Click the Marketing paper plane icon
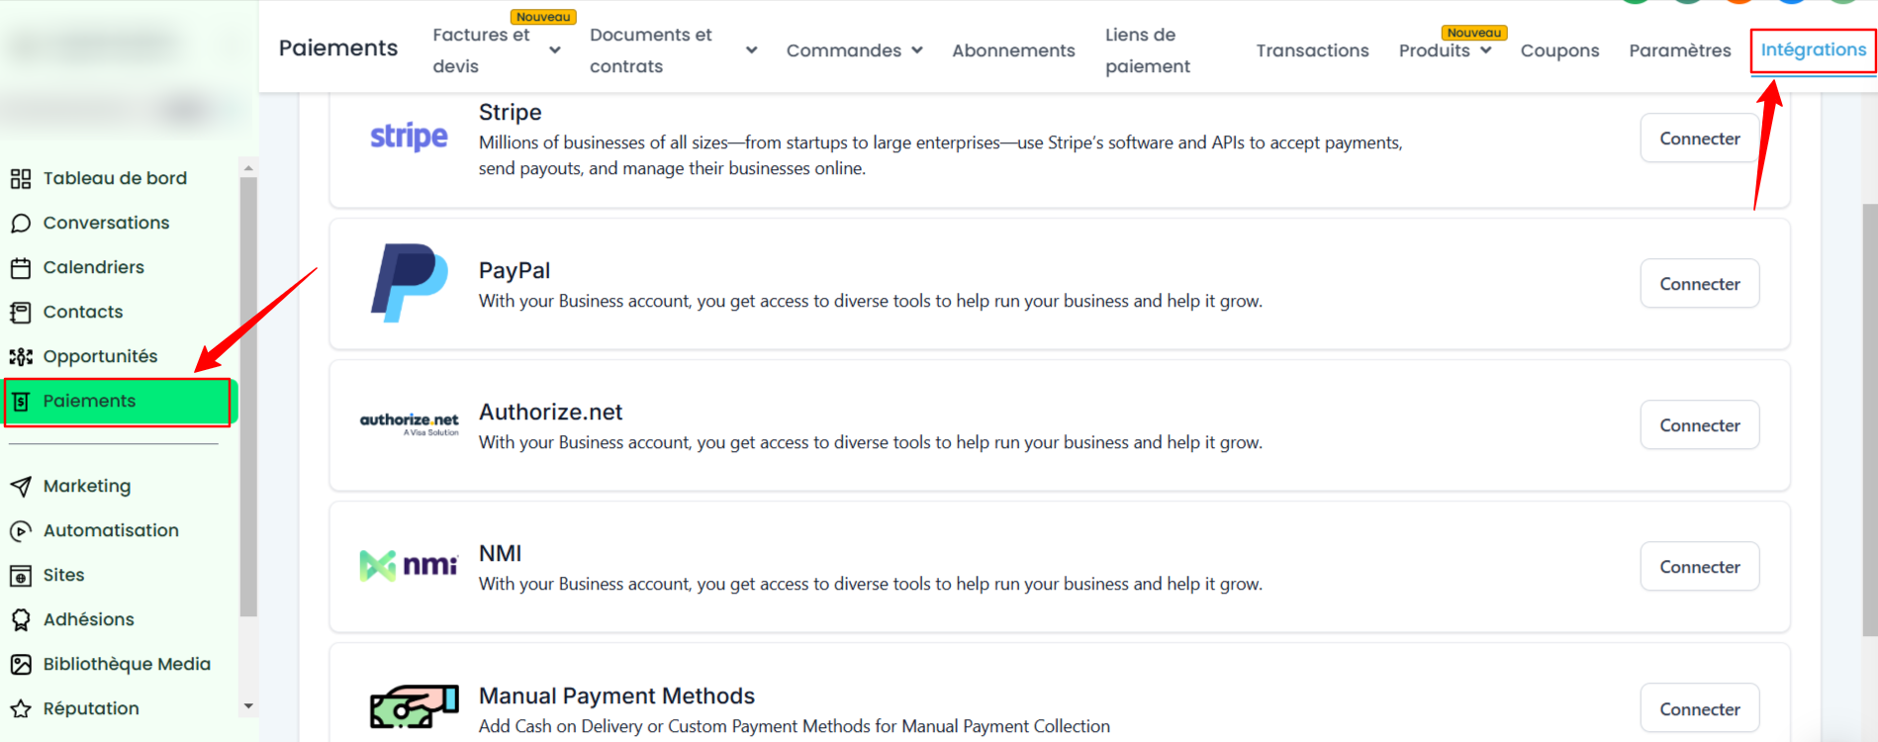This screenshot has width=1878, height=742. (x=21, y=487)
